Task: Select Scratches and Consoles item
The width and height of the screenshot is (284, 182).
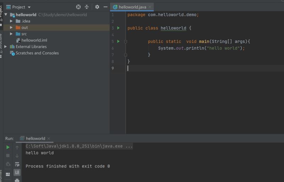Action: [37, 53]
